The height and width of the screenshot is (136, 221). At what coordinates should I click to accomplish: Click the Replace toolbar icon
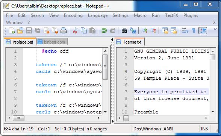tap(133, 30)
